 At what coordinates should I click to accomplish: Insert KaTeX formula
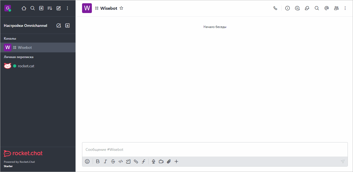pyautogui.click(x=143, y=161)
